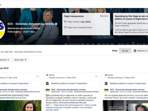Open the Slovenia country dropdown
This screenshot has width=148, height=111.
[x=5, y=60]
